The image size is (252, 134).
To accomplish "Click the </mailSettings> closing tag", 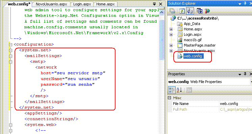I will pyautogui.click(x=45, y=102).
